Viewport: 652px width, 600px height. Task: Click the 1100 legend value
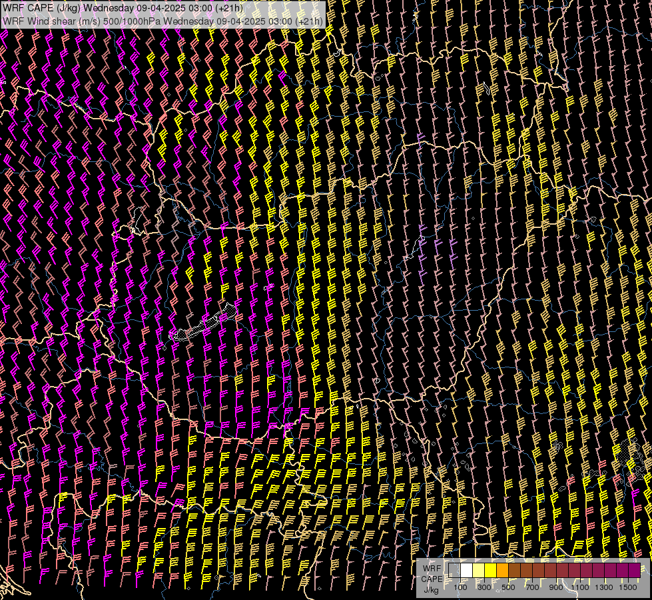579,587
